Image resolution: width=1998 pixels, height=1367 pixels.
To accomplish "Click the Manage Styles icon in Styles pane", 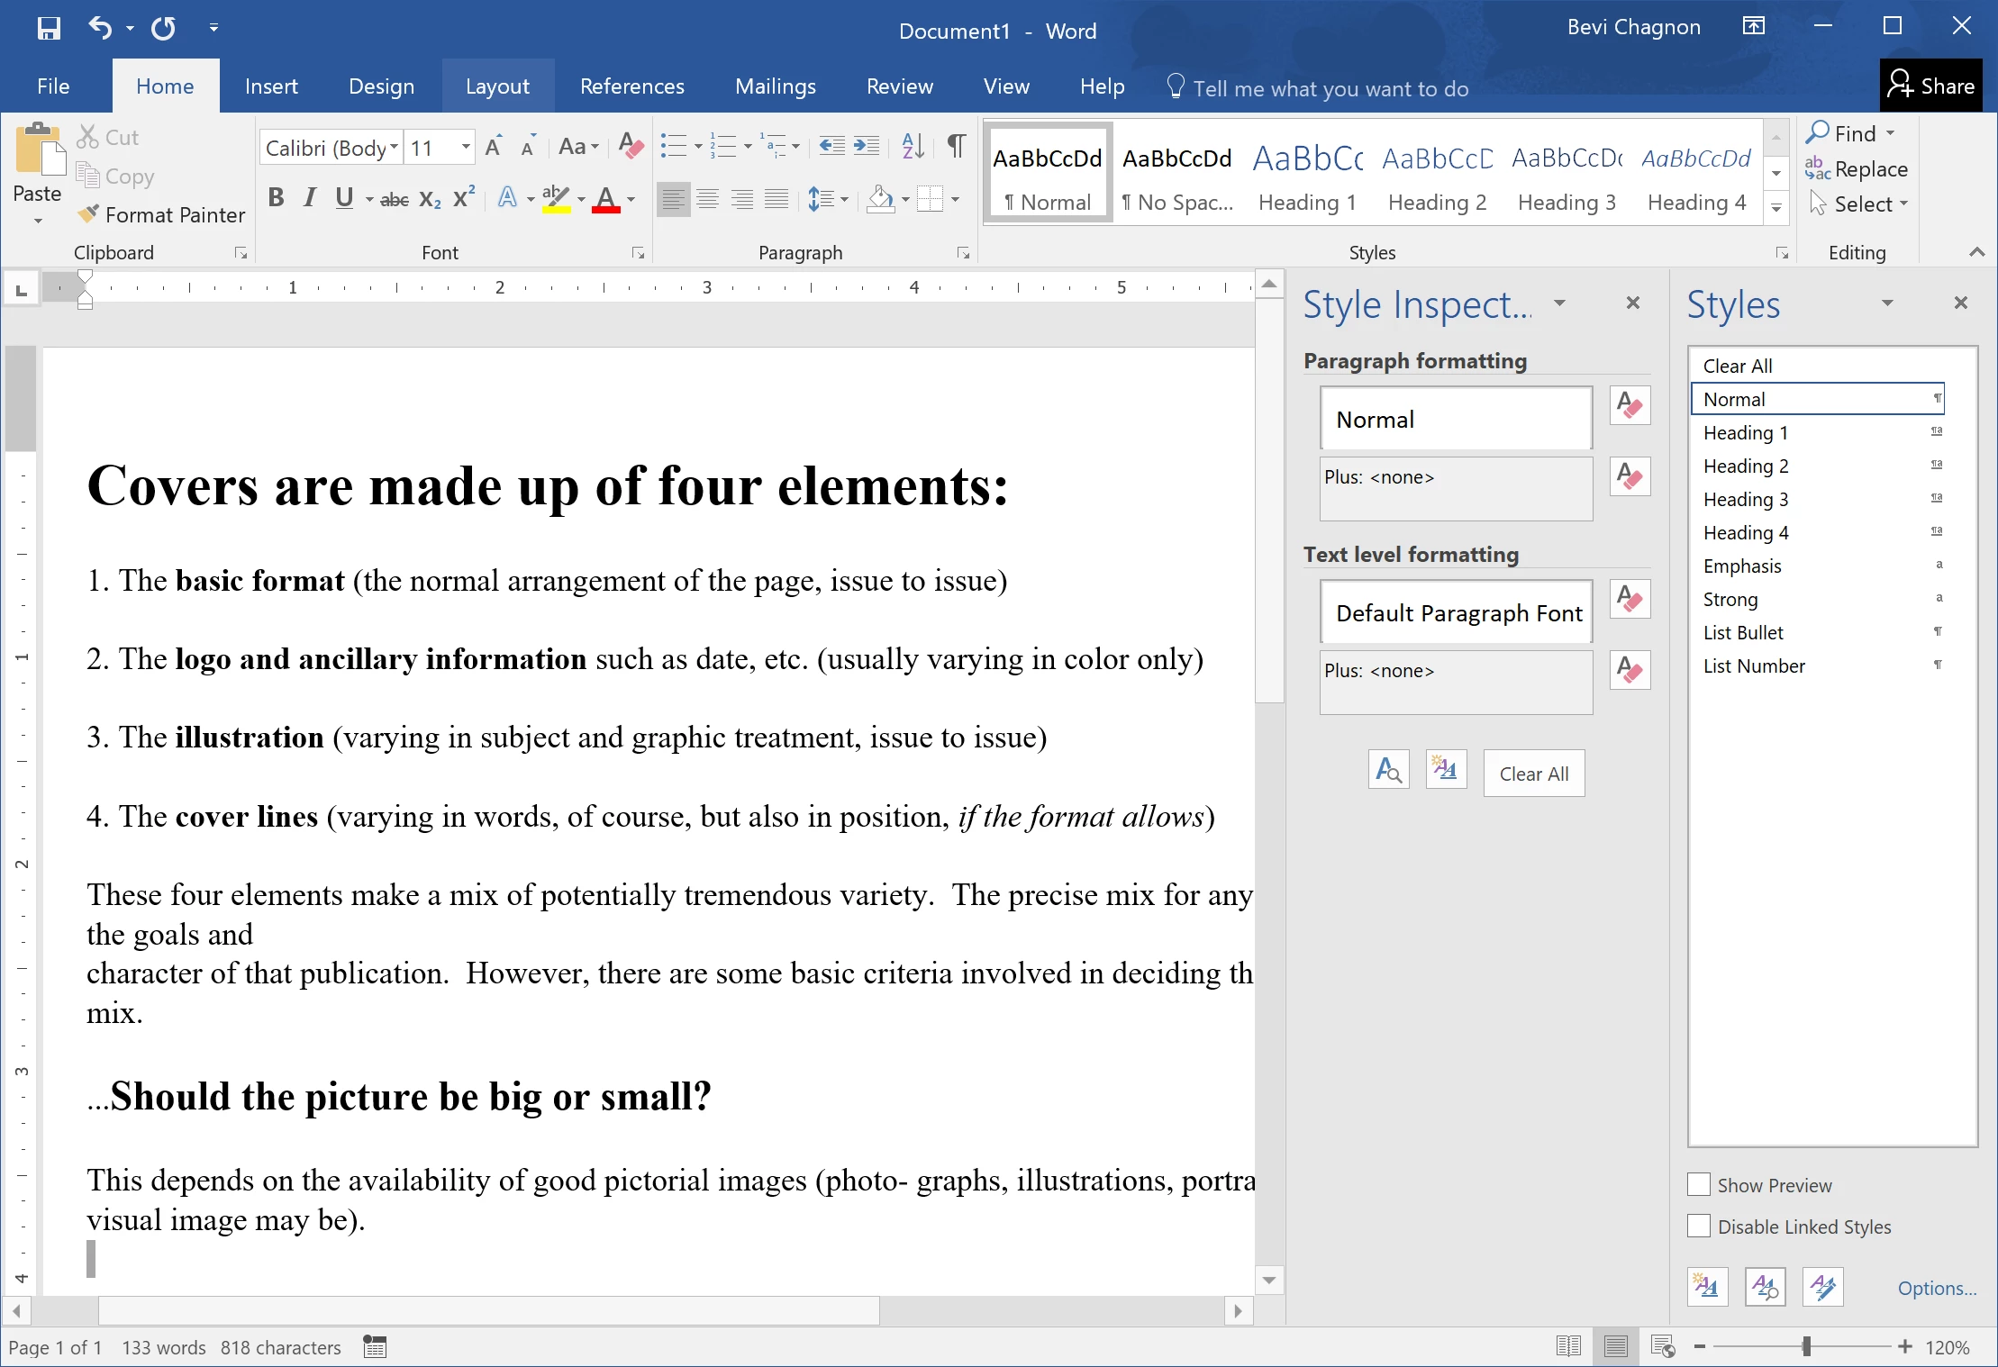I will click(x=1822, y=1287).
